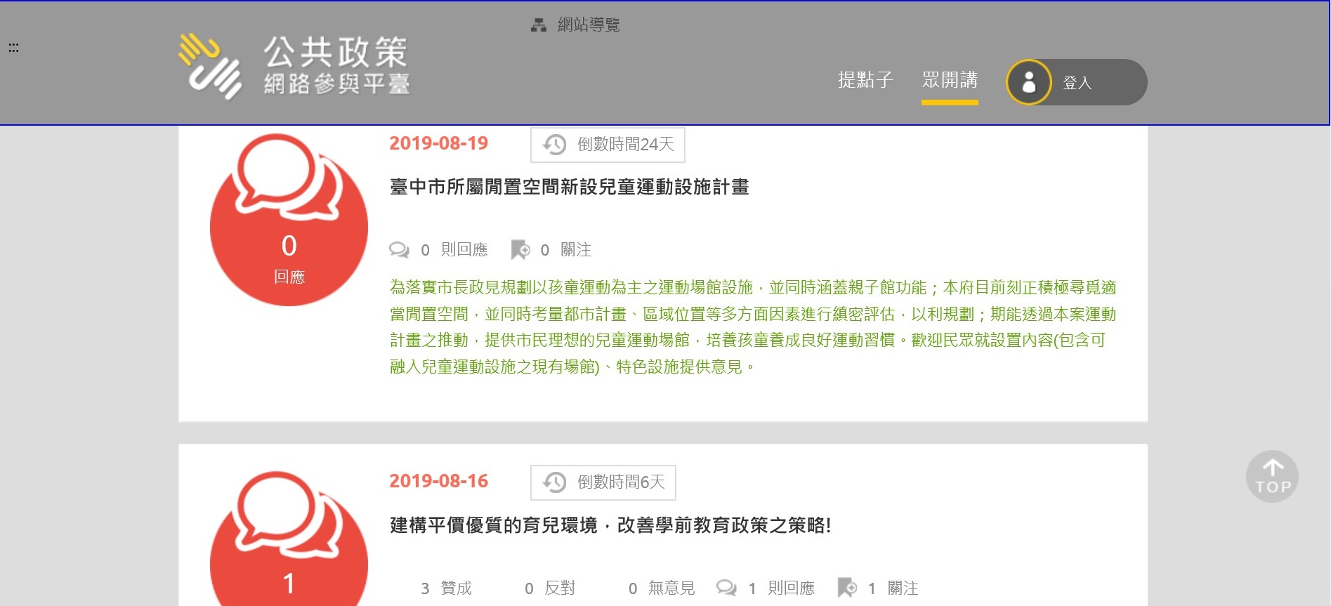Select the 眾開講 navigation tab
The width and height of the screenshot is (1331, 606).
click(x=949, y=80)
